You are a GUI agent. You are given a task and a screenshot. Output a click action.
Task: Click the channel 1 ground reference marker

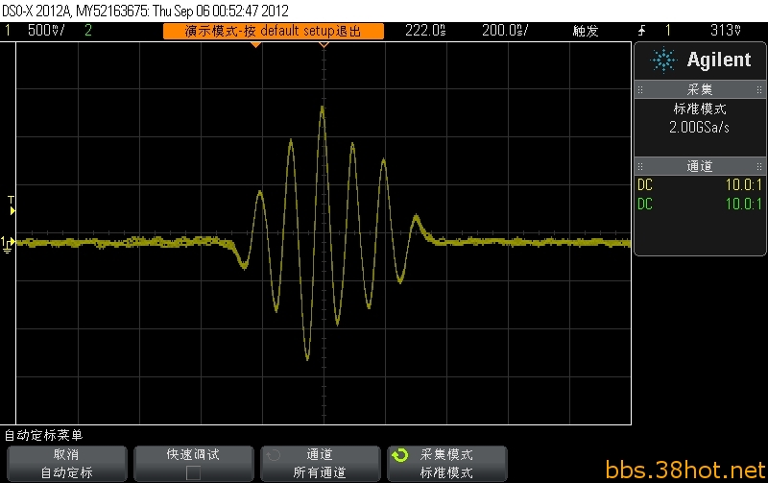[8, 244]
